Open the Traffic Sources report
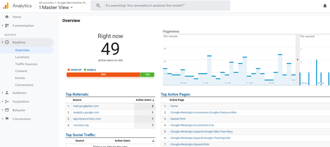The height and width of the screenshot is (147, 330). click(26, 64)
